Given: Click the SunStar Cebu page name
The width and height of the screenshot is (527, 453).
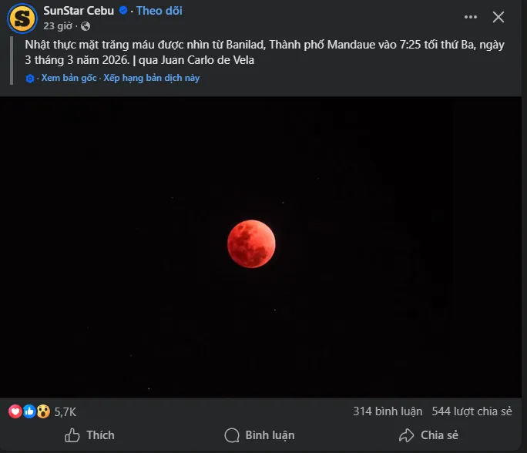Looking at the screenshot, I should pos(79,11).
